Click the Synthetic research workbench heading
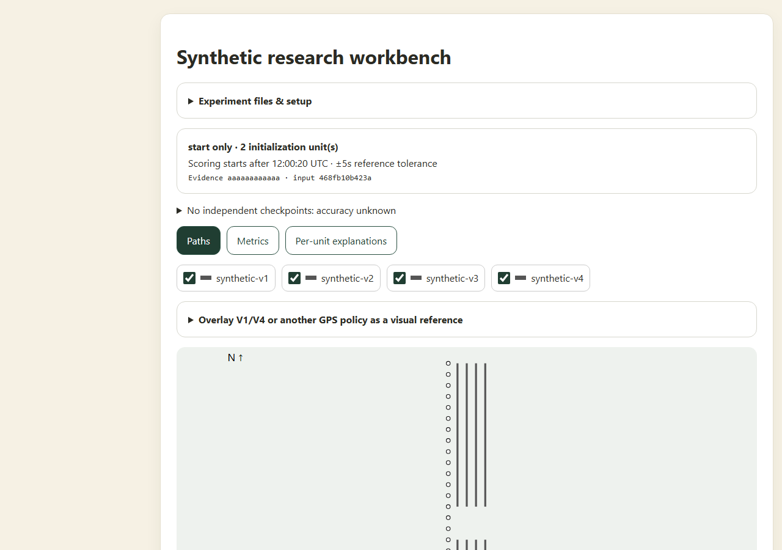 (314, 57)
